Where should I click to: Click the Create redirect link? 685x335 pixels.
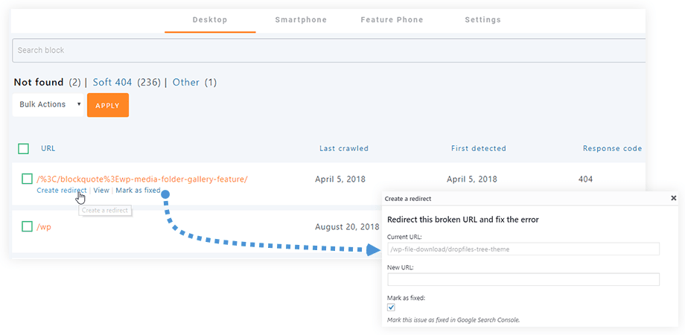[61, 191]
